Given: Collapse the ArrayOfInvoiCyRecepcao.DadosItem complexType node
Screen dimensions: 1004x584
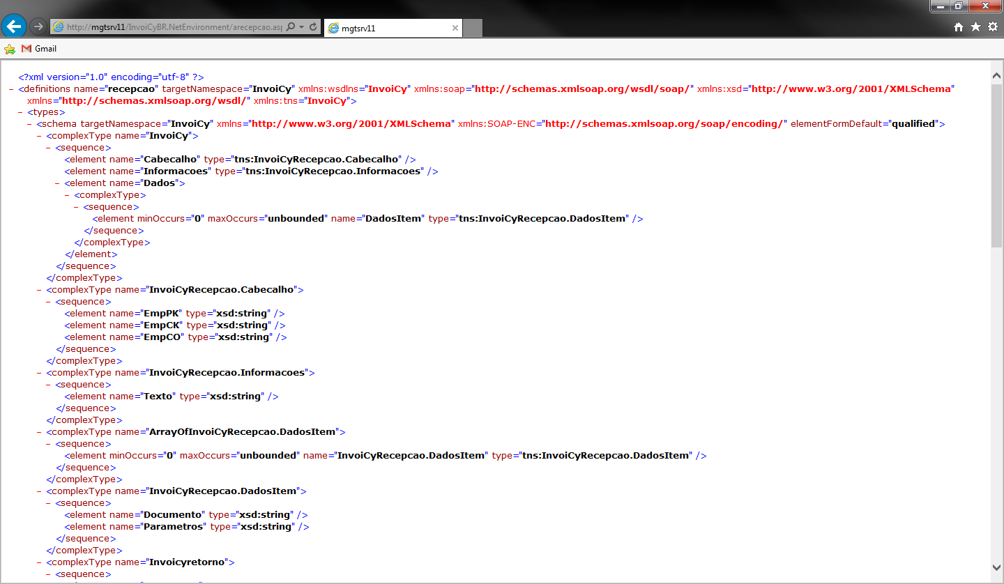Looking at the screenshot, I should (x=40, y=432).
